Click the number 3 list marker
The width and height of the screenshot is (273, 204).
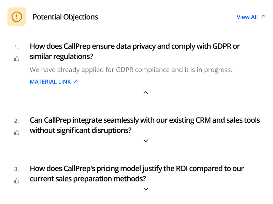[16, 169]
